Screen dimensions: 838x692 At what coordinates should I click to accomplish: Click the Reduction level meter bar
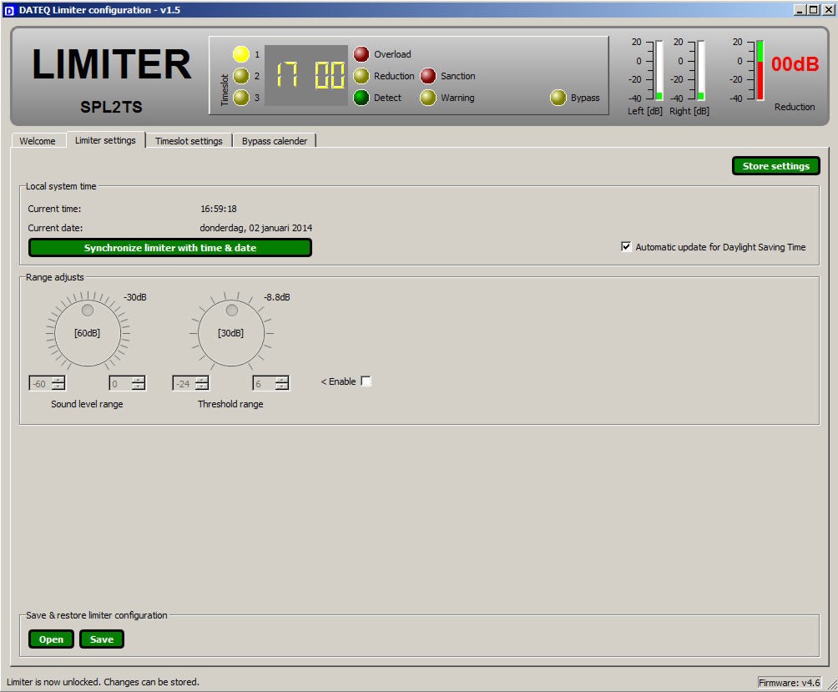[760, 70]
